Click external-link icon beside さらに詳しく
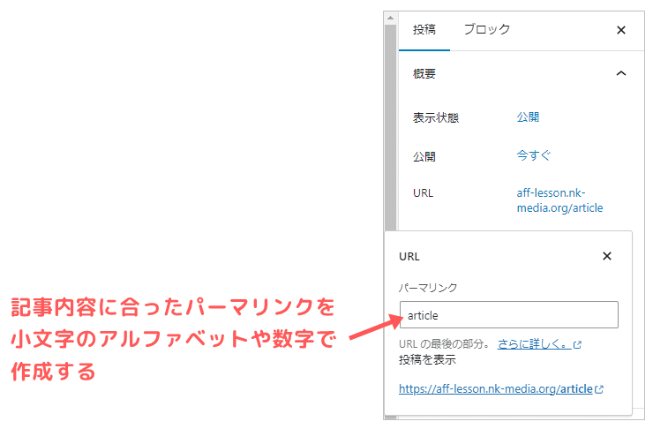This screenshot has width=653, height=429. (x=577, y=345)
